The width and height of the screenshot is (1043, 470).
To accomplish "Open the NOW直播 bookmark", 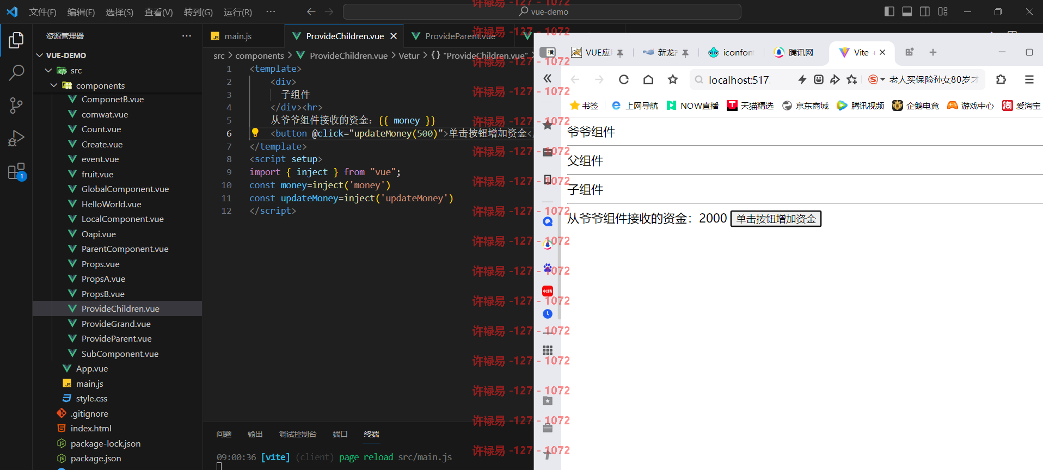I will point(693,106).
